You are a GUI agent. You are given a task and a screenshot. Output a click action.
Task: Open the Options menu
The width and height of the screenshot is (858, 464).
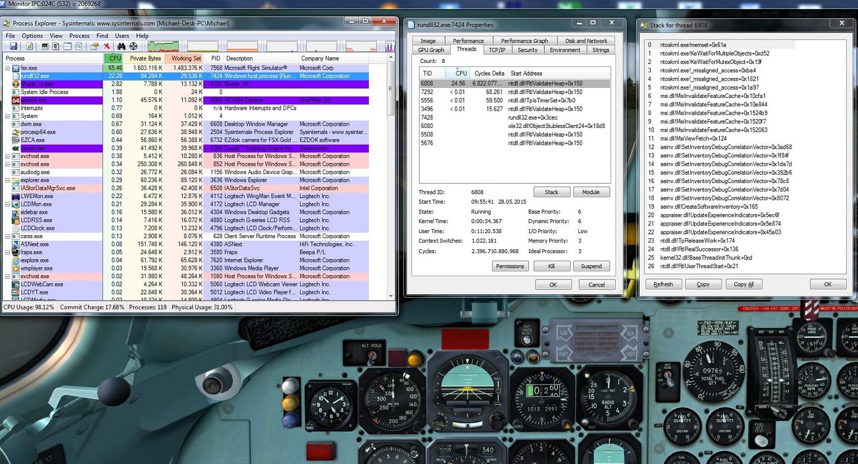click(x=32, y=36)
